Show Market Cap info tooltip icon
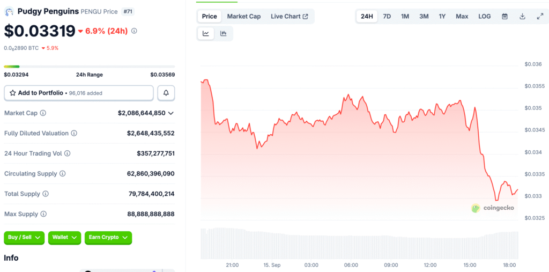 pyautogui.click(x=43, y=113)
